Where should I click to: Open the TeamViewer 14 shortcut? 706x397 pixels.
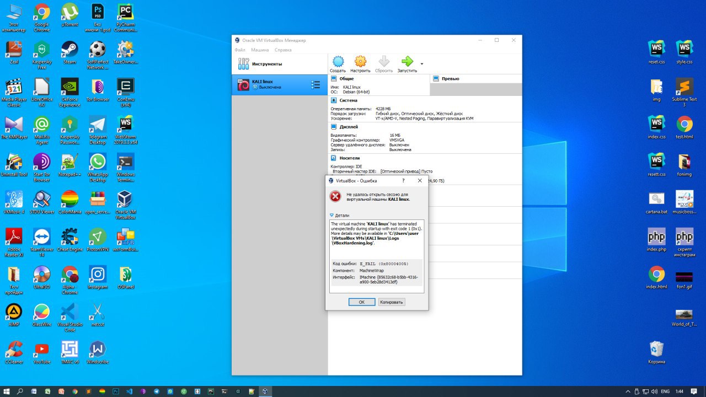pos(41,242)
